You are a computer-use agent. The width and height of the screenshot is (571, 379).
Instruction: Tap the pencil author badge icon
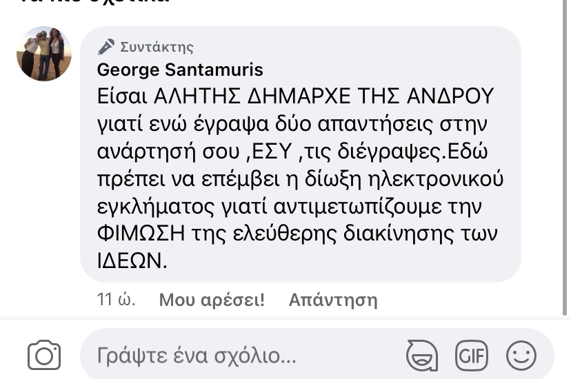coord(106,47)
